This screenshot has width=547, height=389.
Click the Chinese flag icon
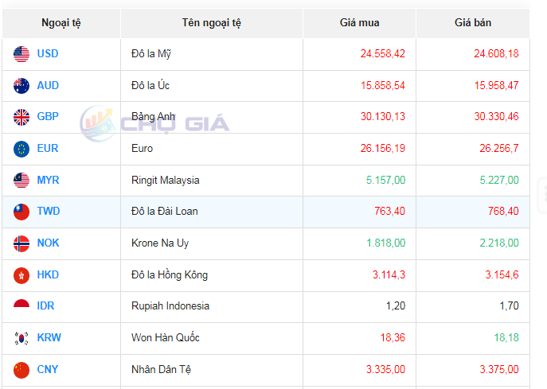[x=21, y=370]
